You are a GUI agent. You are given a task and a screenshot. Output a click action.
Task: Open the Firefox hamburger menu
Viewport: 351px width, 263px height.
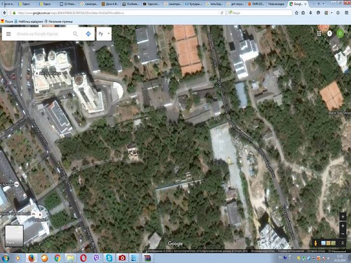click(346, 13)
